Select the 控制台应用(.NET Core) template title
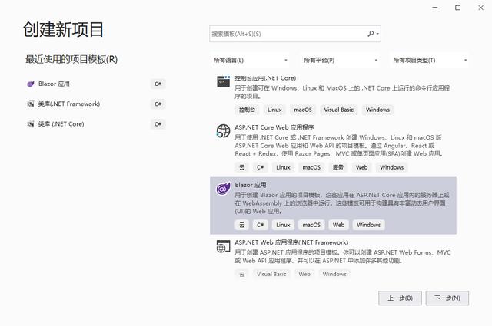This screenshot has height=326, width=492. tap(265, 78)
